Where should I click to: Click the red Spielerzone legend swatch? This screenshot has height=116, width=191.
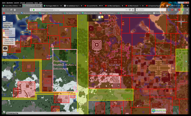click(4, 31)
